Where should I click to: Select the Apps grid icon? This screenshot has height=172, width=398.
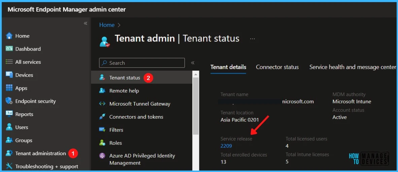(9, 88)
